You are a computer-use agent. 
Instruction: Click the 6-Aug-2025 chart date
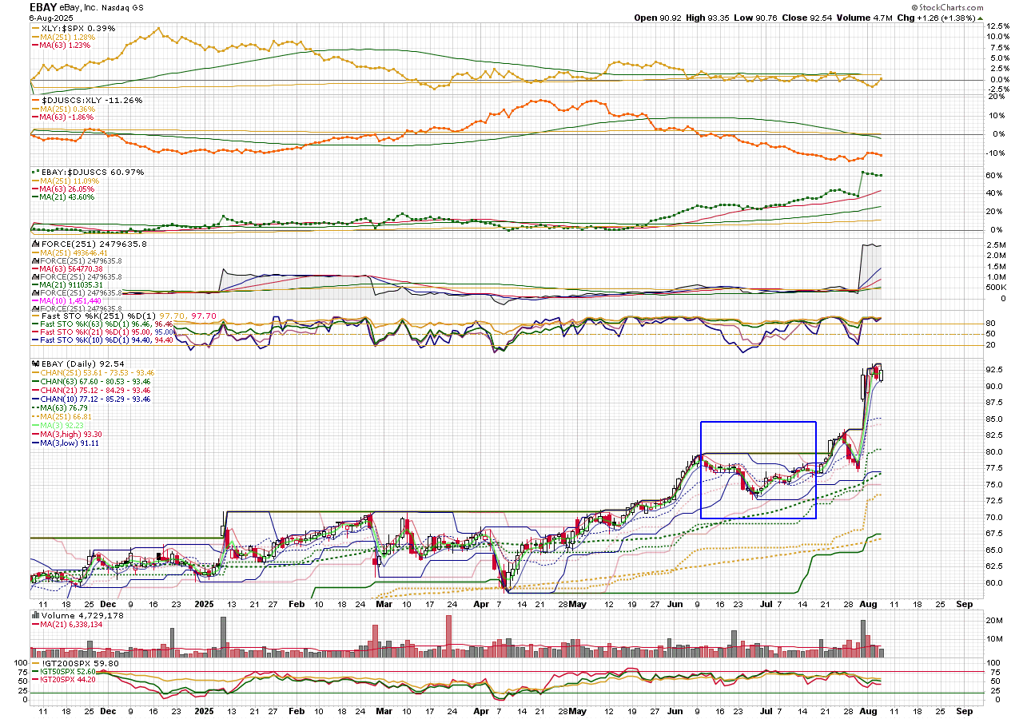click(x=52, y=18)
